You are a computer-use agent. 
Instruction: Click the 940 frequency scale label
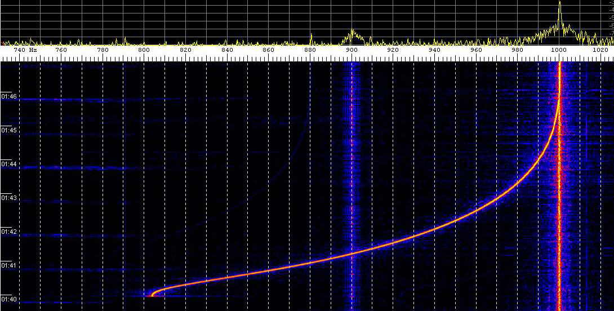(x=434, y=50)
